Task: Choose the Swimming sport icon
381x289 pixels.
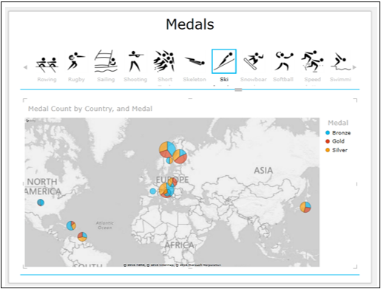Action: point(340,61)
